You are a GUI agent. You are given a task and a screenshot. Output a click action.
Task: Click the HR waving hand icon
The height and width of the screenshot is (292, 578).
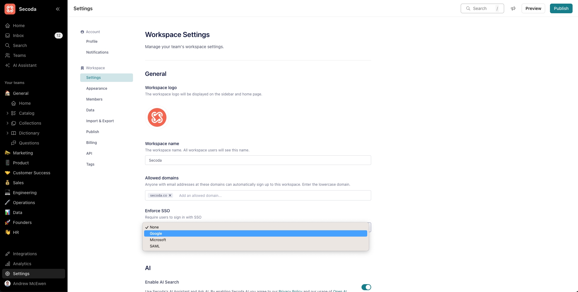pyautogui.click(x=8, y=232)
